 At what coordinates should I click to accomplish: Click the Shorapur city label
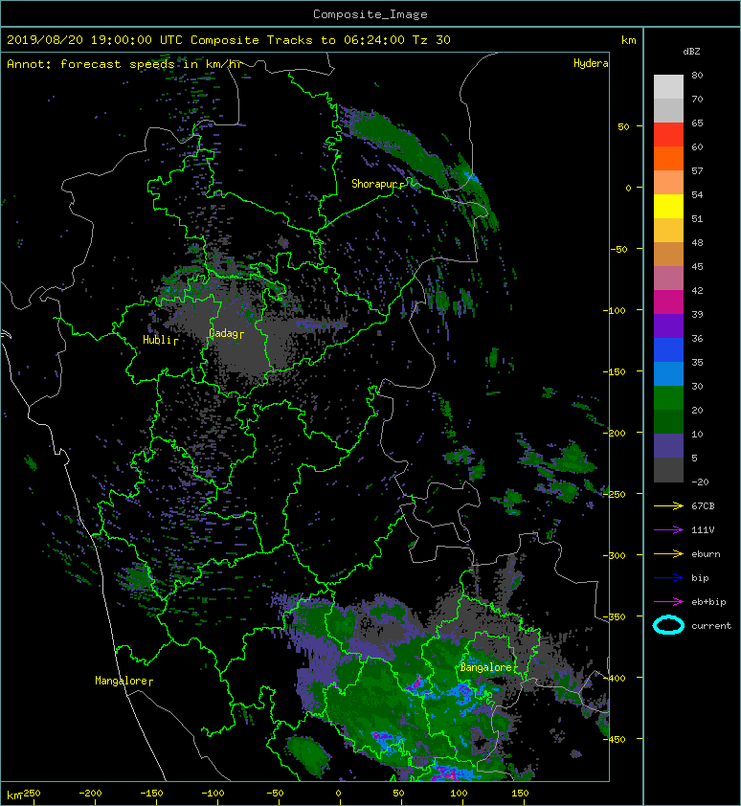click(x=374, y=184)
